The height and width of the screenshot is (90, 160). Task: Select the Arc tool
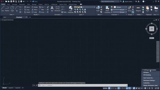[17, 8]
